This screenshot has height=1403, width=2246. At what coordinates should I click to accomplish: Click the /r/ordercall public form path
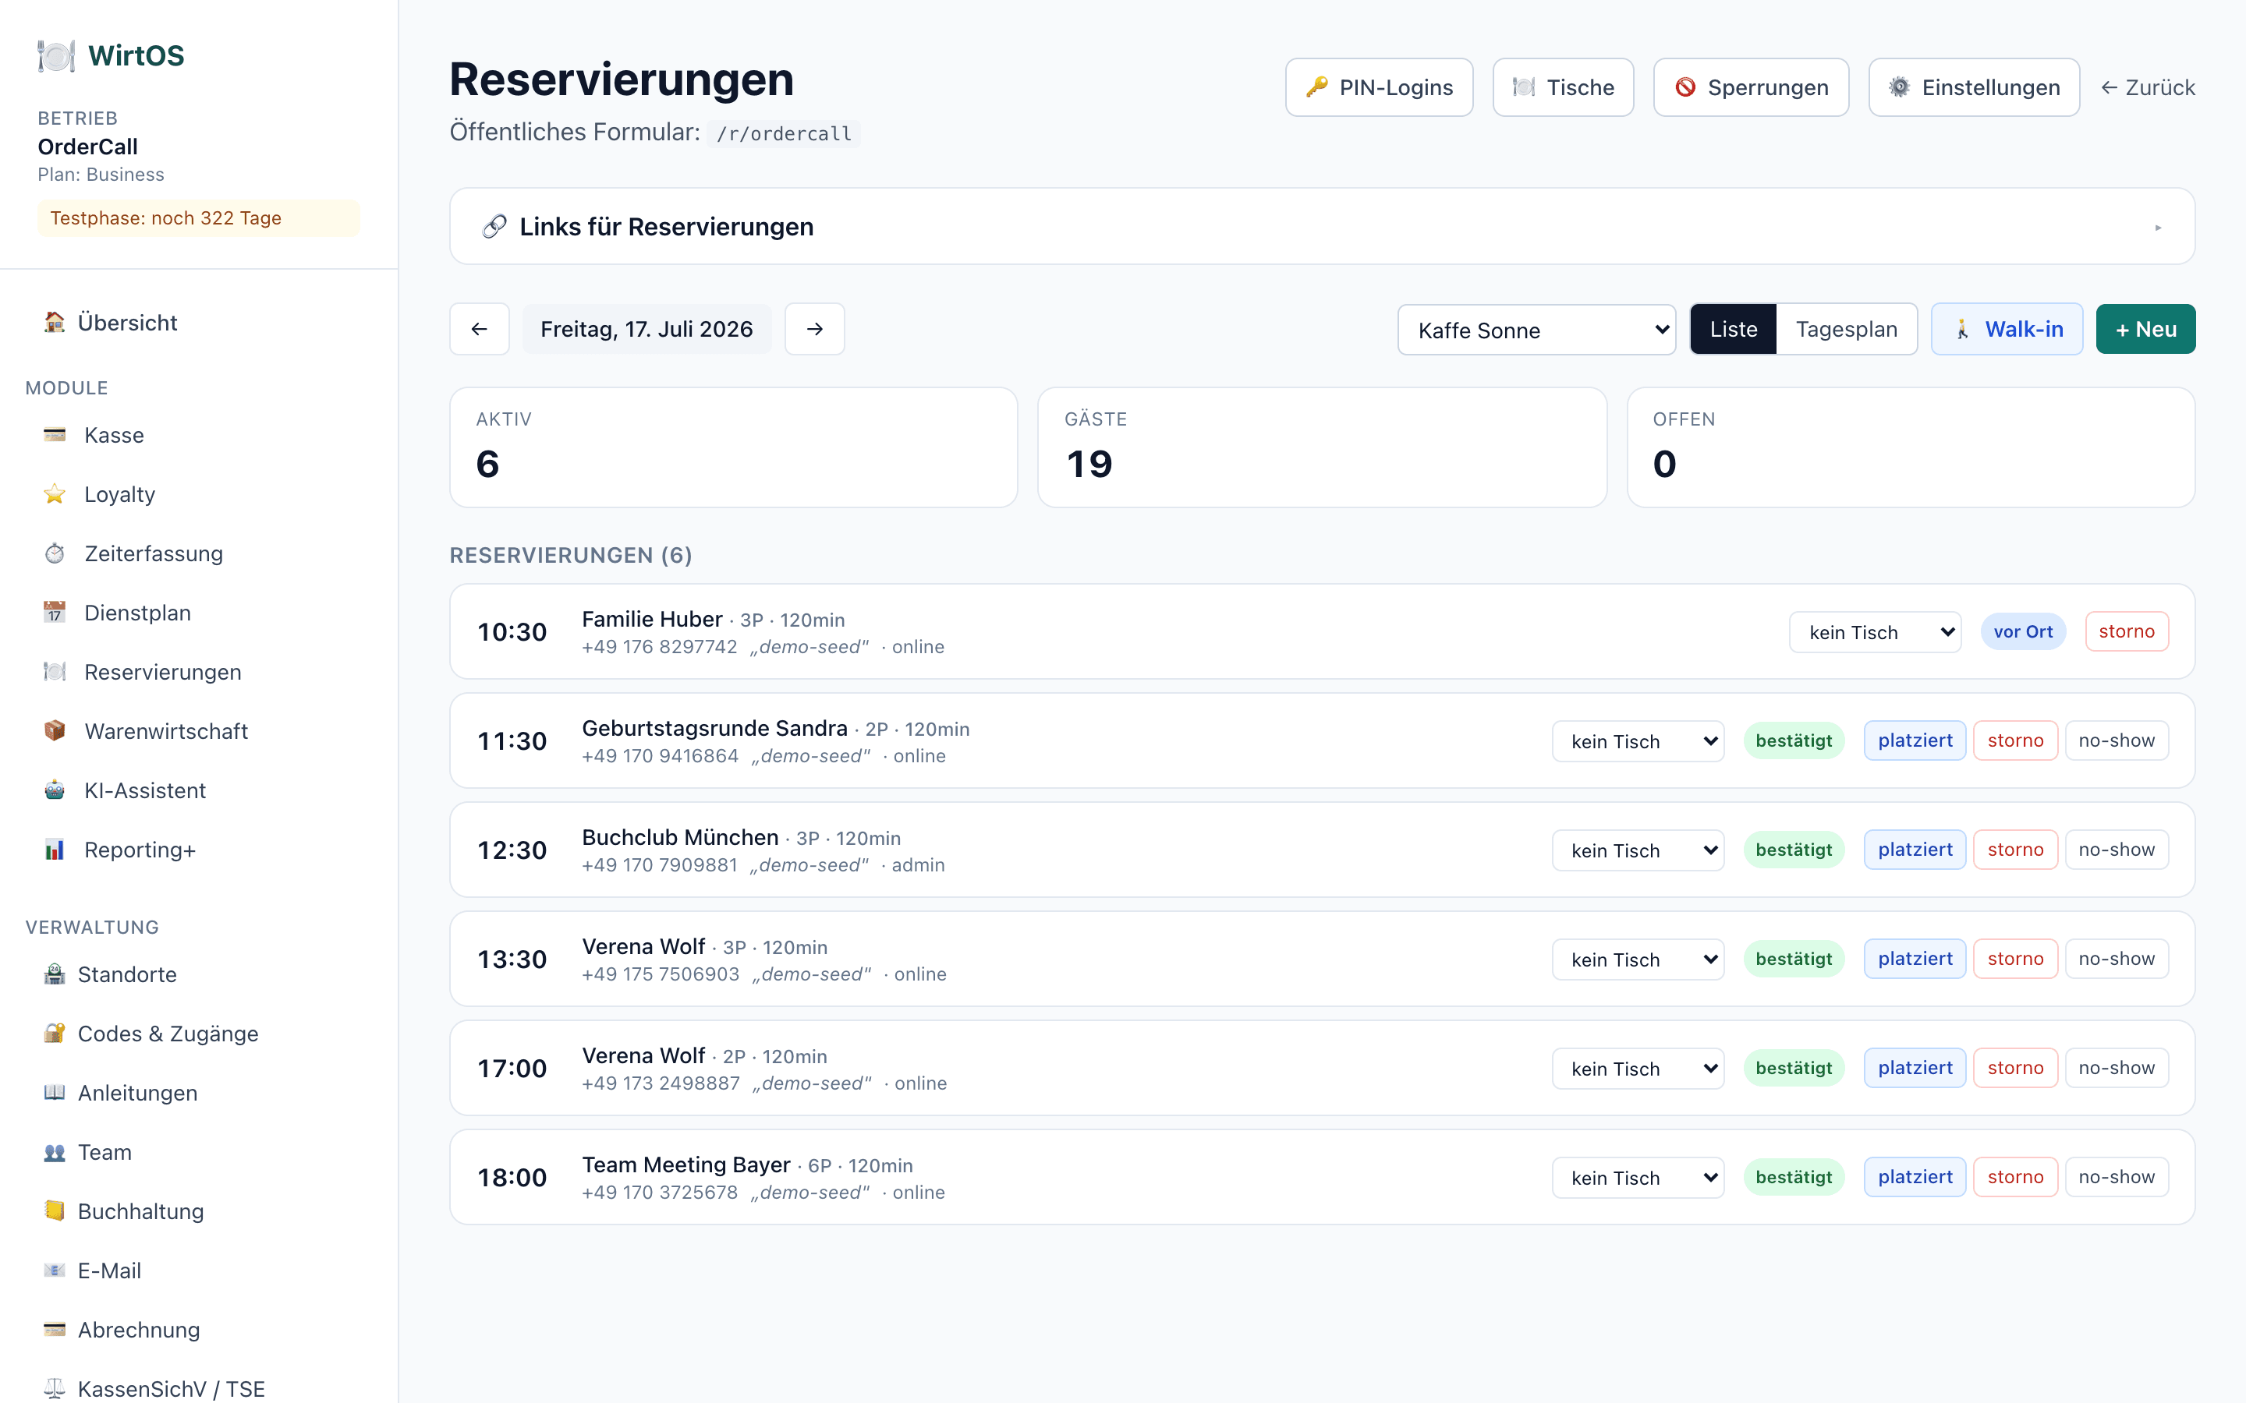click(x=783, y=133)
